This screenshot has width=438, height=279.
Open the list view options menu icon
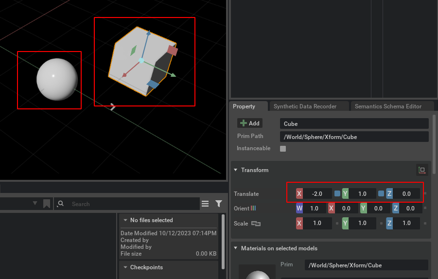[x=205, y=204]
